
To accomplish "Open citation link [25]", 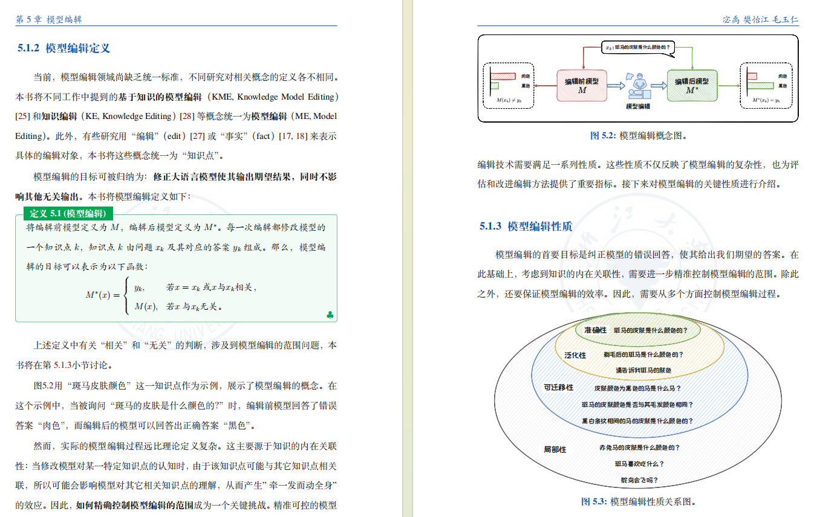I will pyautogui.click(x=22, y=115).
